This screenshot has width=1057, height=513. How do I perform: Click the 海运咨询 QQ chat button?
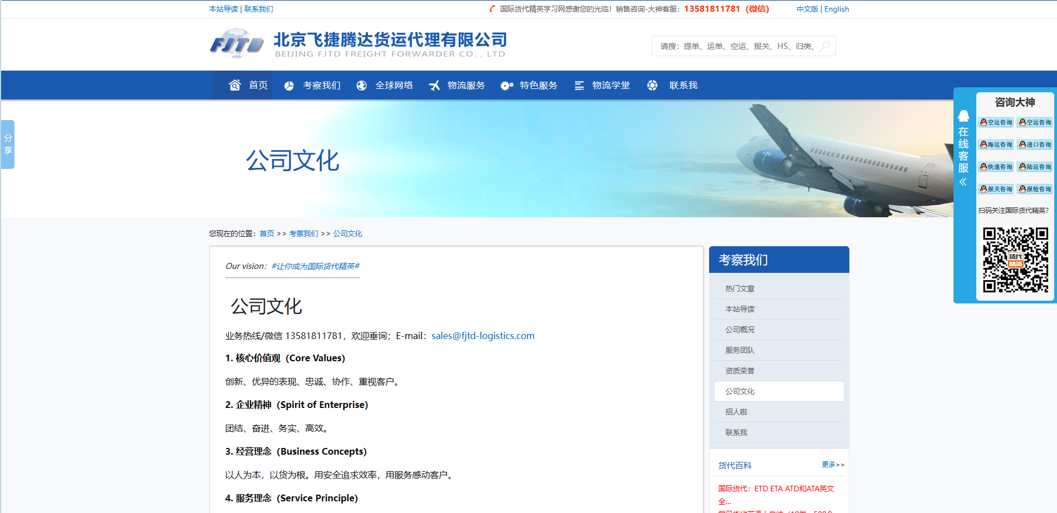(x=996, y=145)
